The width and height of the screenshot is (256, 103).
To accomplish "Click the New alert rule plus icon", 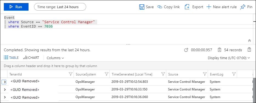I will [209, 7].
